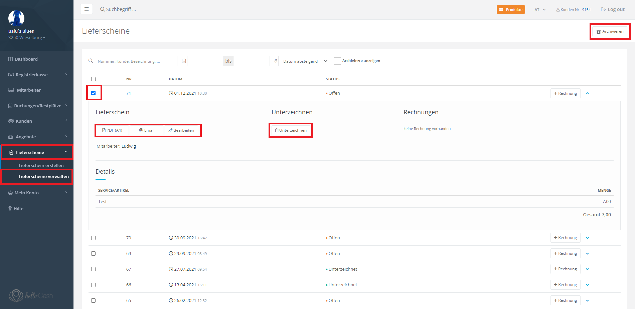Expand the details of delivery note 65

(x=587, y=301)
